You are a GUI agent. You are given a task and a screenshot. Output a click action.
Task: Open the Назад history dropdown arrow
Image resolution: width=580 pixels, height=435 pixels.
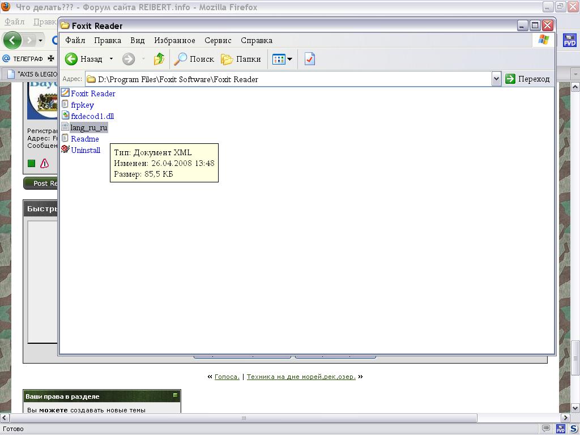pos(111,59)
